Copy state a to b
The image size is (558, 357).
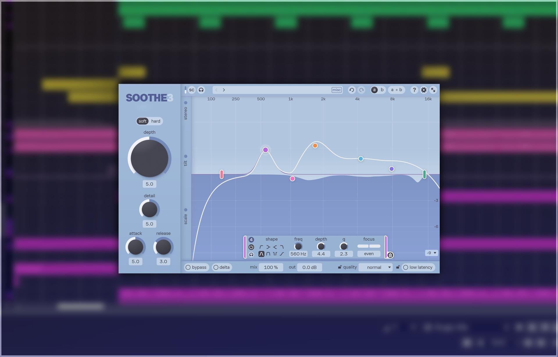pyautogui.click(x=396, y=90)
